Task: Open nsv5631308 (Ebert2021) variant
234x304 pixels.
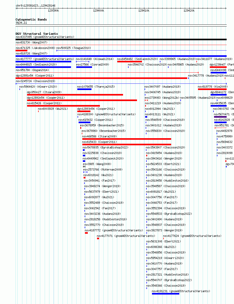Action: point(164,241)
